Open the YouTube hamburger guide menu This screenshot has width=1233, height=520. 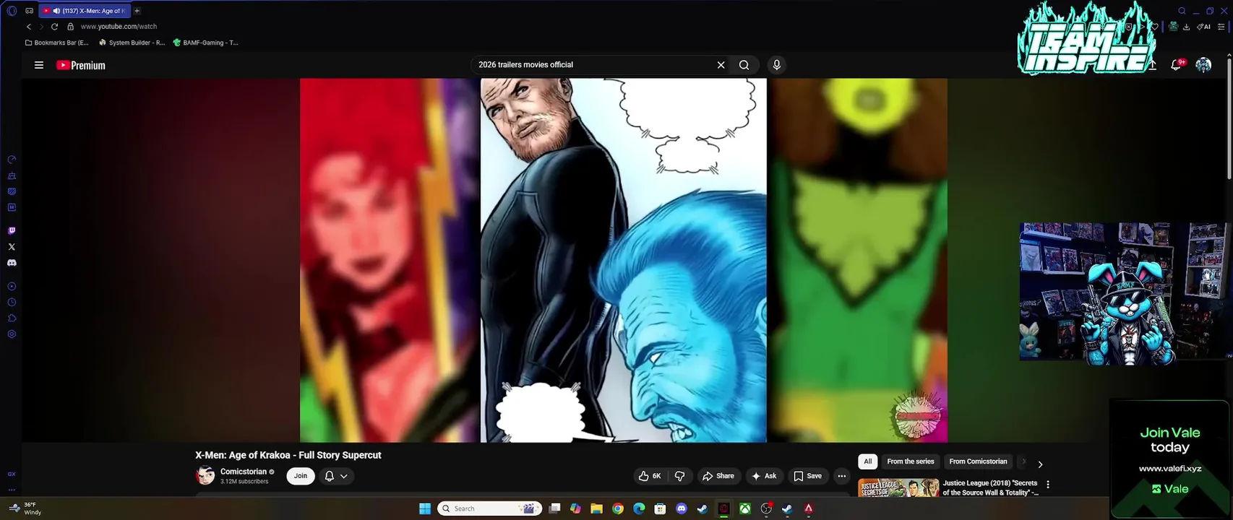coord(39,65)
